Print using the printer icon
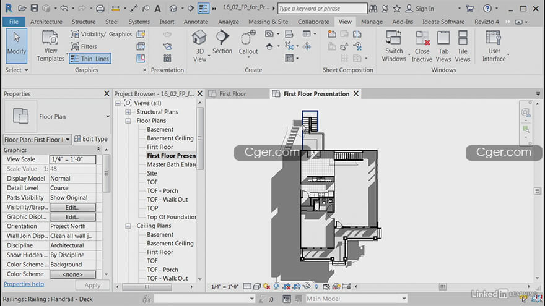The image size is (545, 306). [100, 8]
